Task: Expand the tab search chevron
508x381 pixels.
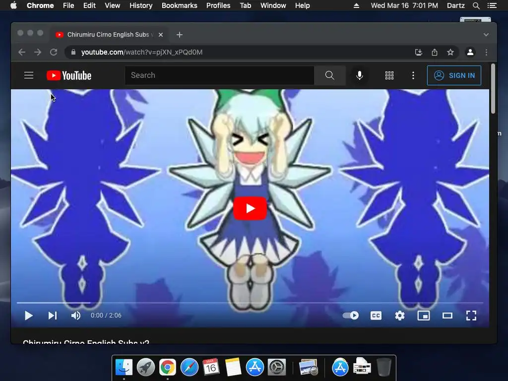Action: [486, 35]
